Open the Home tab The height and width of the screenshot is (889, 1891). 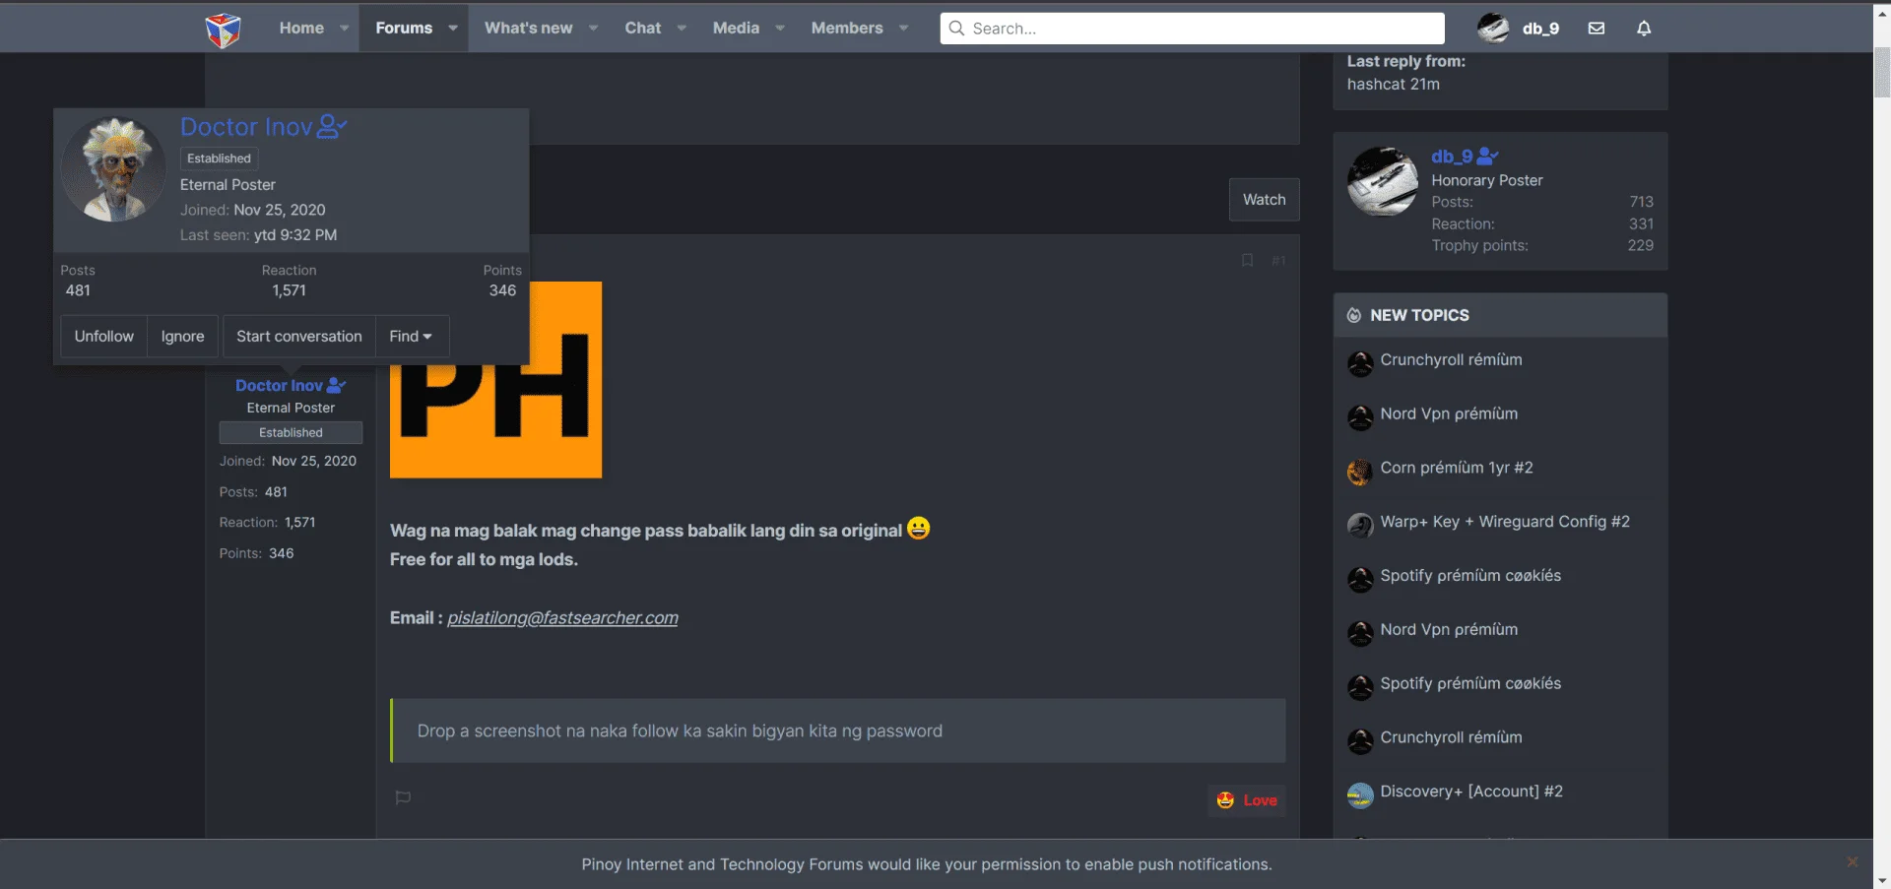(301, 29)
